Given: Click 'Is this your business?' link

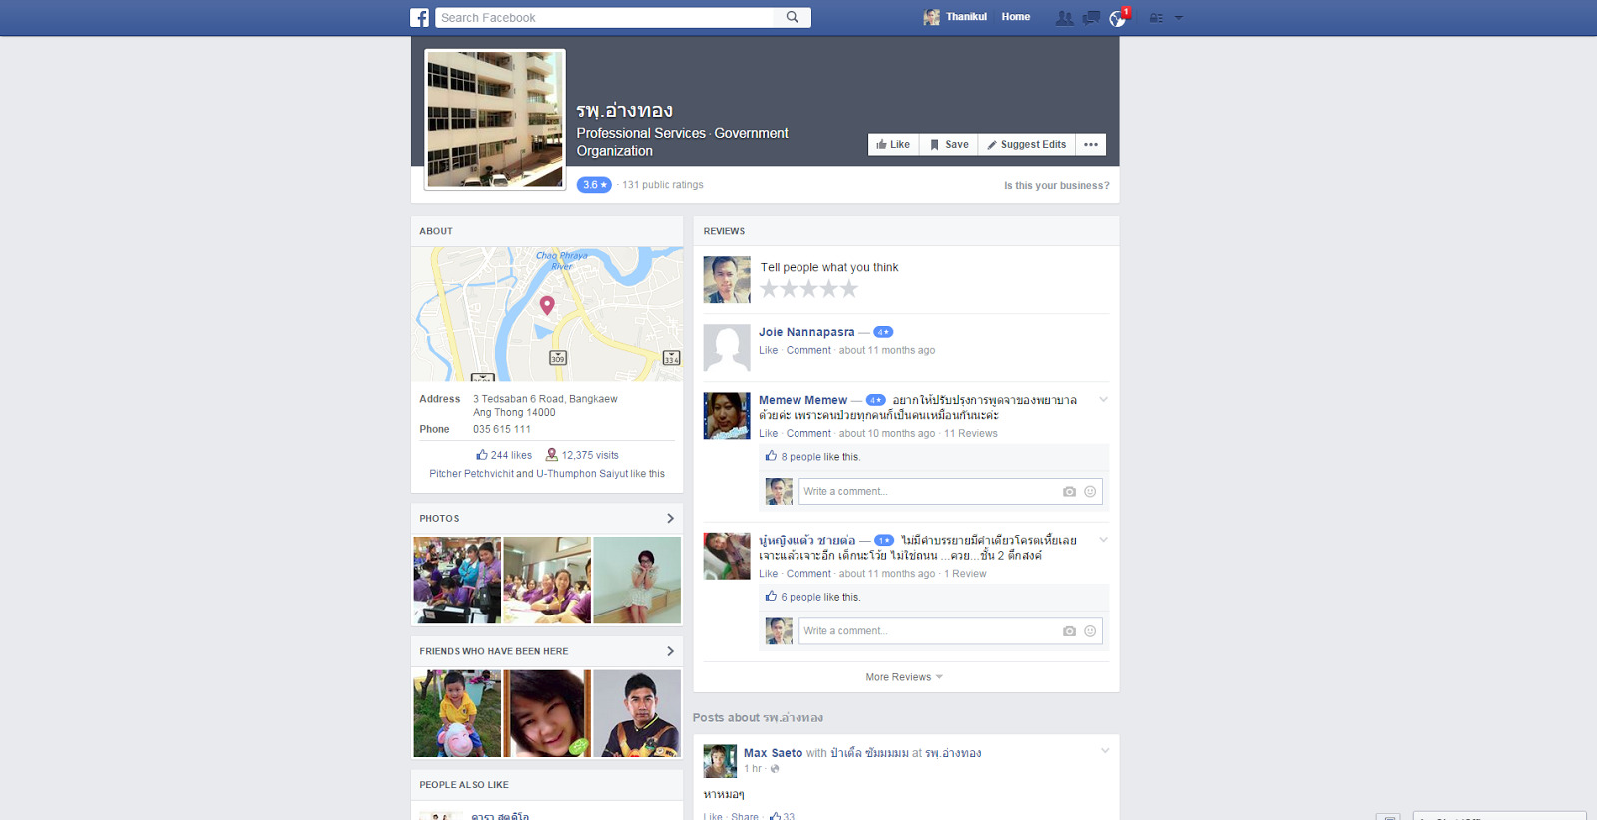Looking at the screenshot, I should tap(1056, 186).
